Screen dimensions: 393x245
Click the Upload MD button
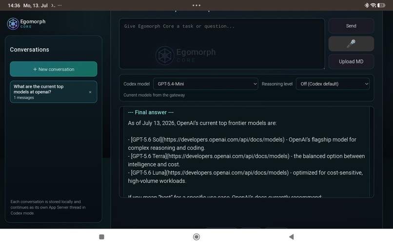351,62
